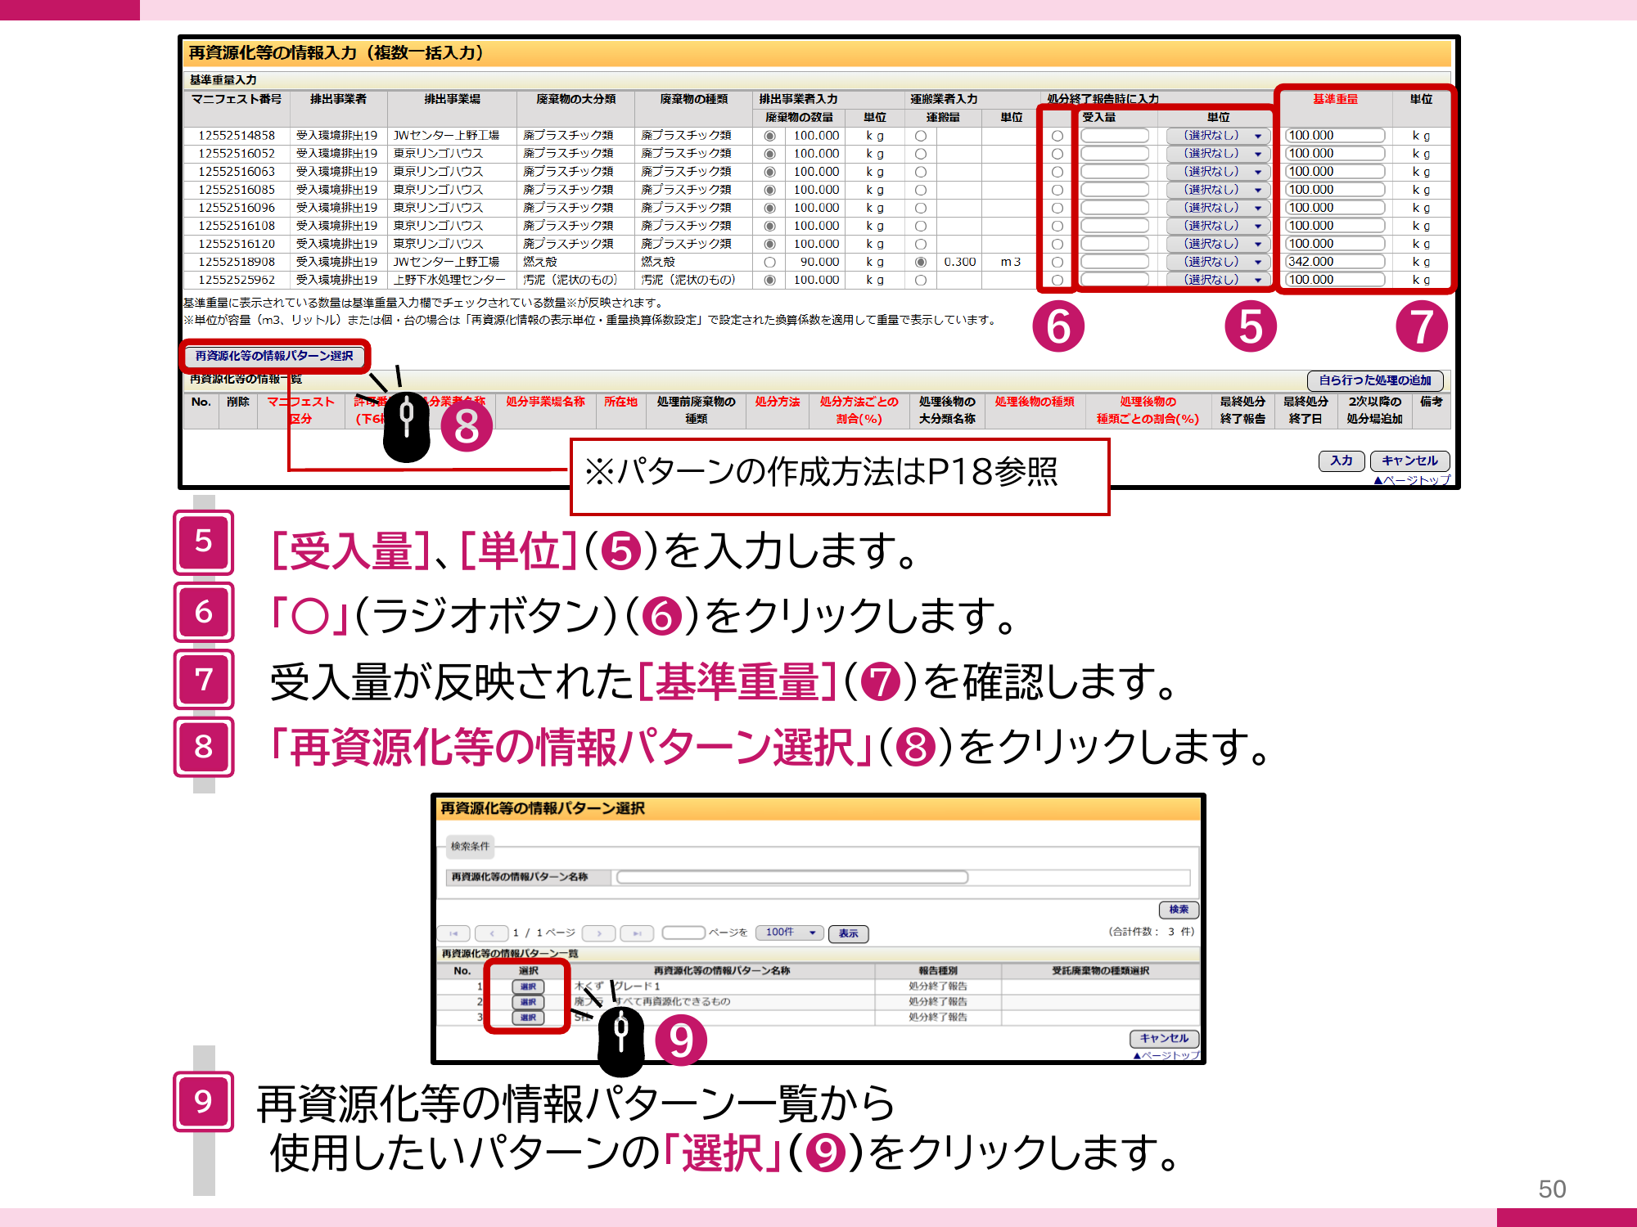Select 処分終了報告 radio for manifest 12552518908
The width and height of the screenshot is (1637, 1227).
(x=1057, y=262)
